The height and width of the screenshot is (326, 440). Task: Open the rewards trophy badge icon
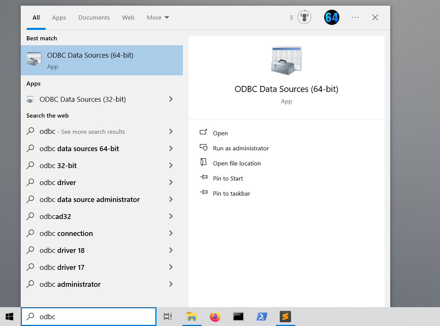click(x=304, y=17)
